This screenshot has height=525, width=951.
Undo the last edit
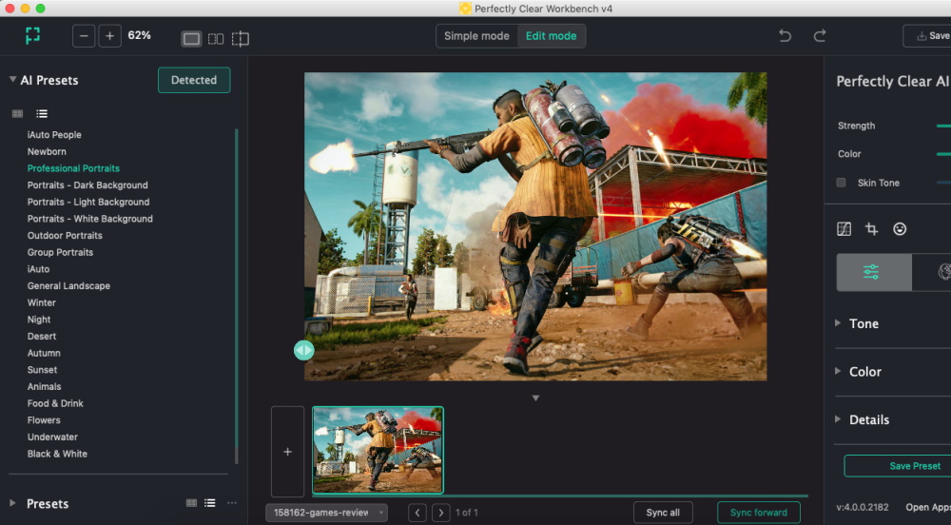click(x=785, y=36)
